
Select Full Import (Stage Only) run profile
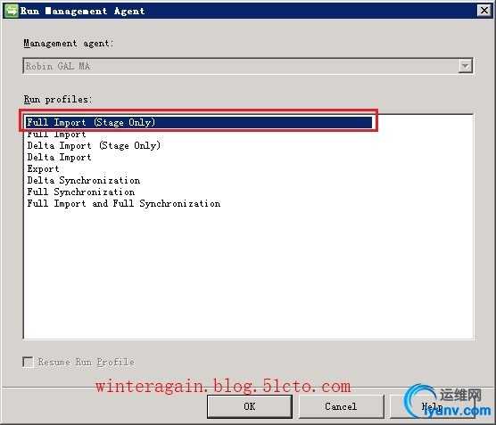(x=199, y=122)
